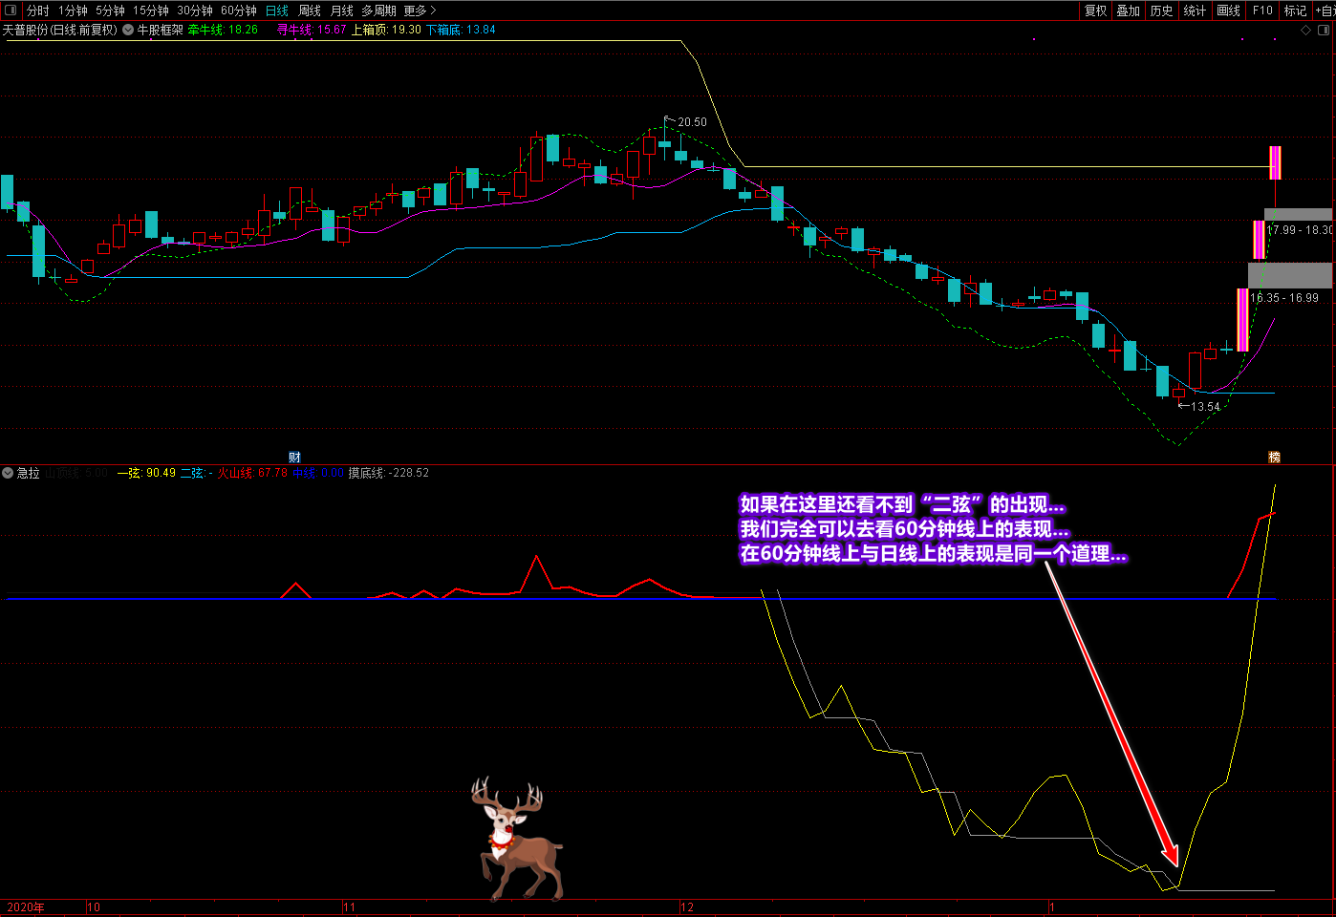The height and width of the screenshot is (917, 1336).
Task: Toggle the right side panel icon
Action: click(1324, 30)
